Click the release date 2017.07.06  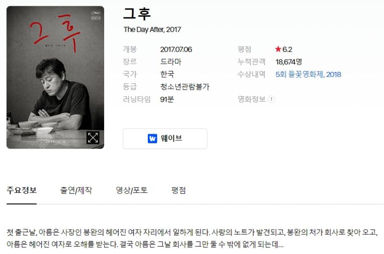(x=176, y=49)
